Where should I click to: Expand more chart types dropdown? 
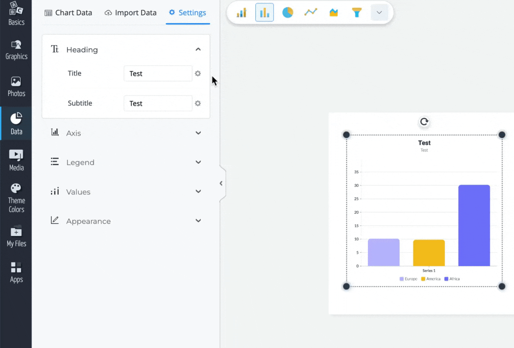[x=379, y=13]
